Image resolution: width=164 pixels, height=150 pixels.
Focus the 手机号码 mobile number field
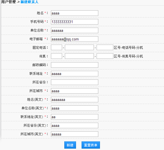point(75,22)
